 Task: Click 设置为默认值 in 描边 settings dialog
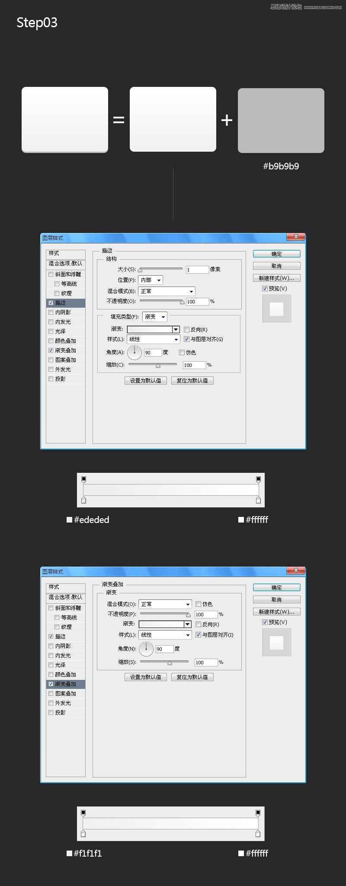click(146, 380)
